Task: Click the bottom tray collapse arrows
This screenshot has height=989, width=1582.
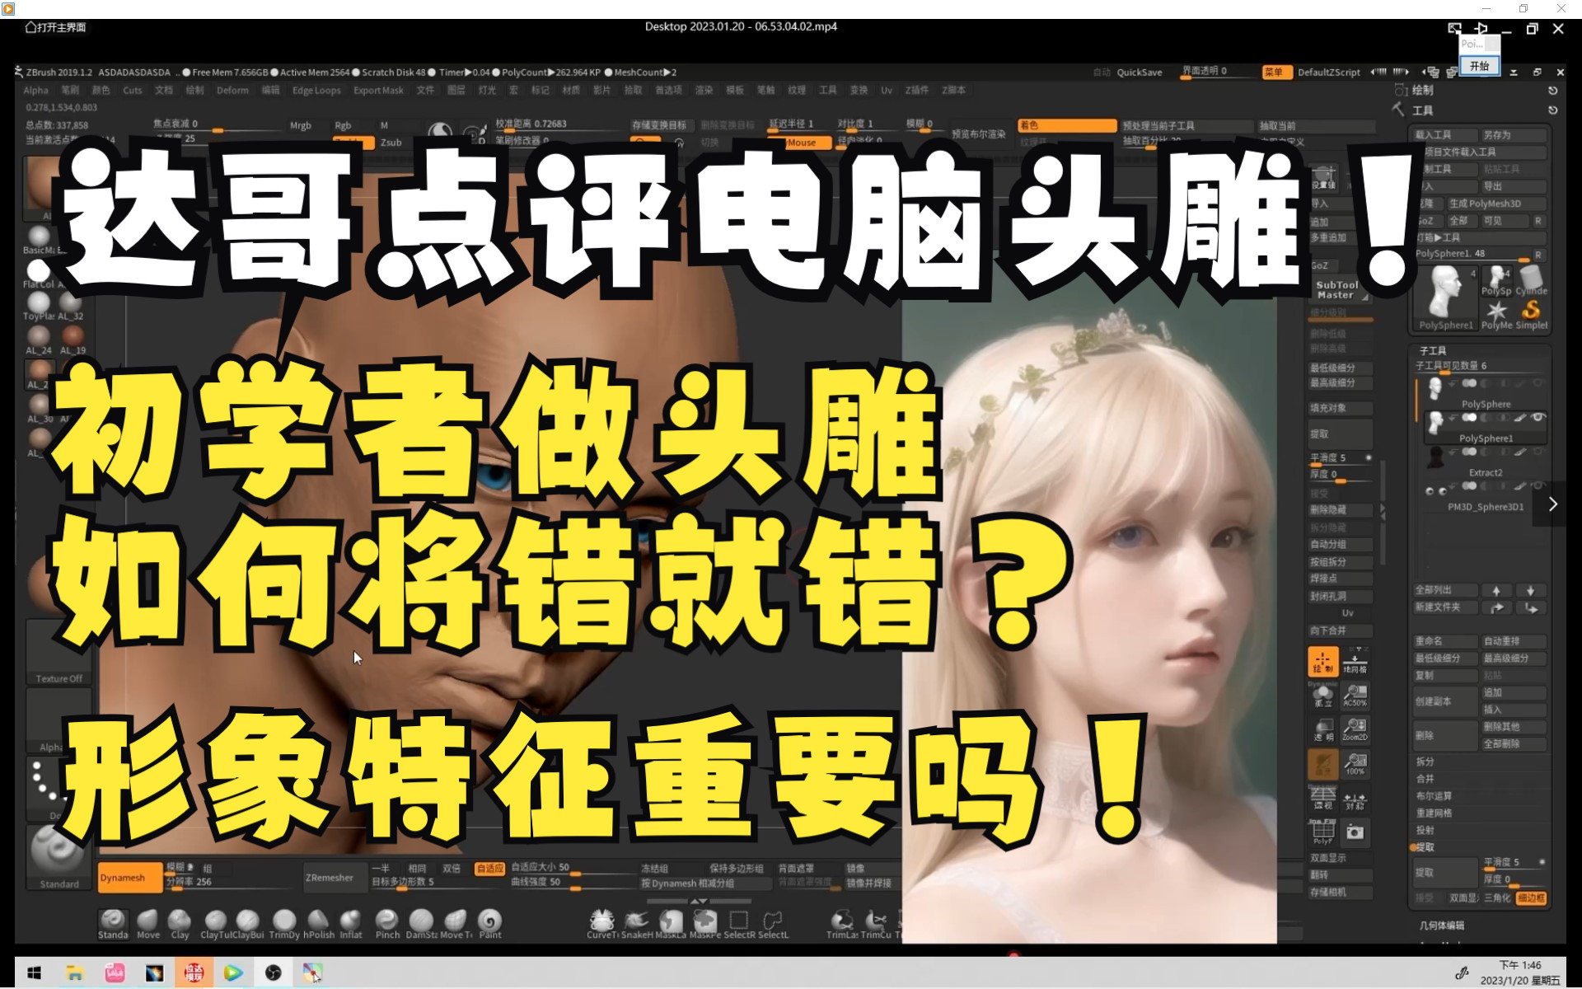Action: point(699,901)
